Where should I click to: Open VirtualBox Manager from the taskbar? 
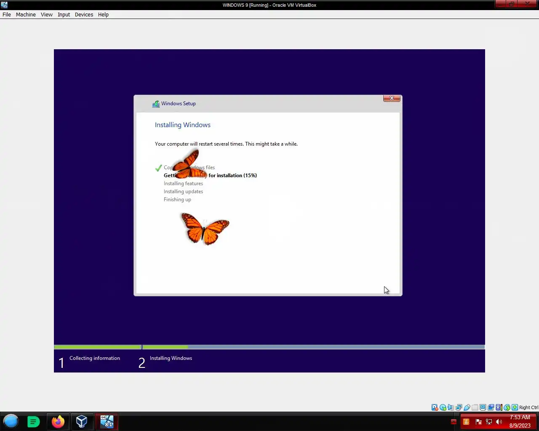(82, 421)
